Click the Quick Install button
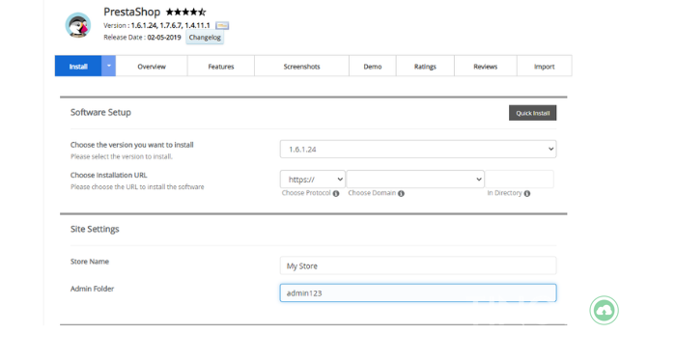676x362 pixels. (532, 113)
